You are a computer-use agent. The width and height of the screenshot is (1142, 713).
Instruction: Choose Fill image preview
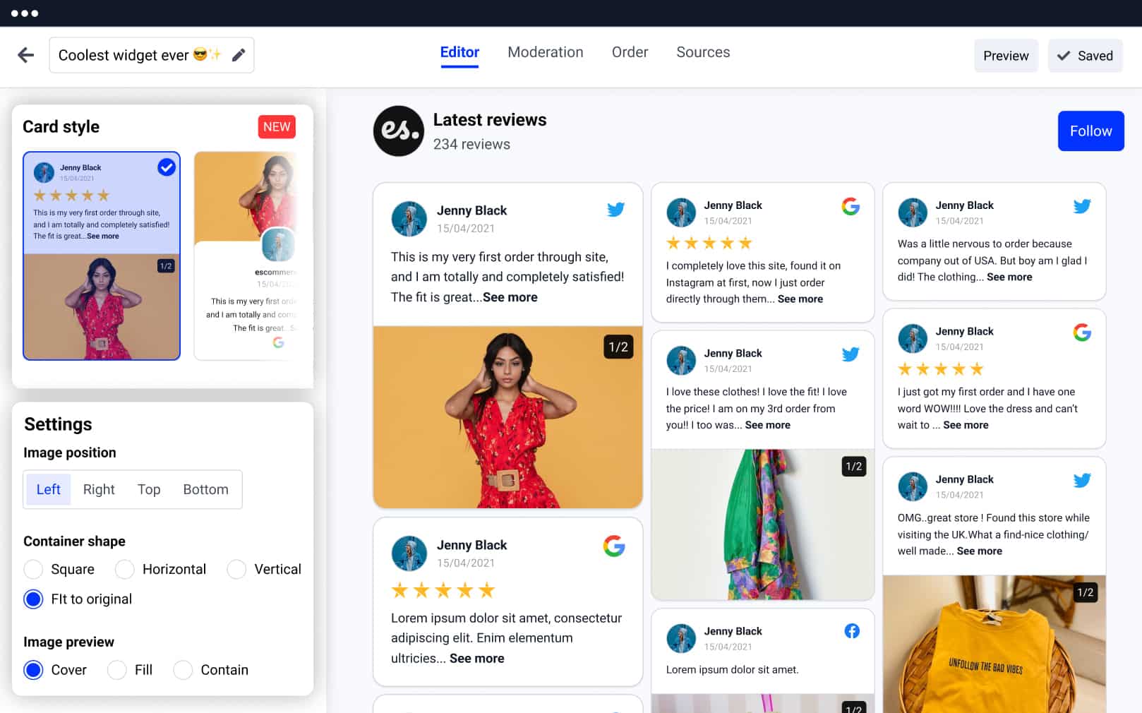pyautogui.click(x=117, y=670)
